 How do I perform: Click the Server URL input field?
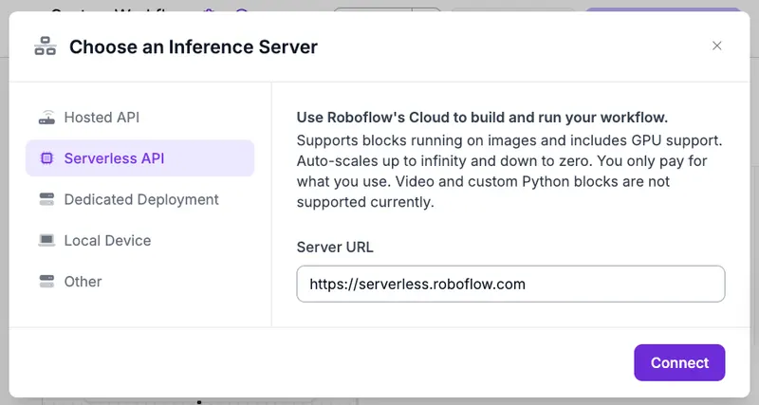coord(510,284)
